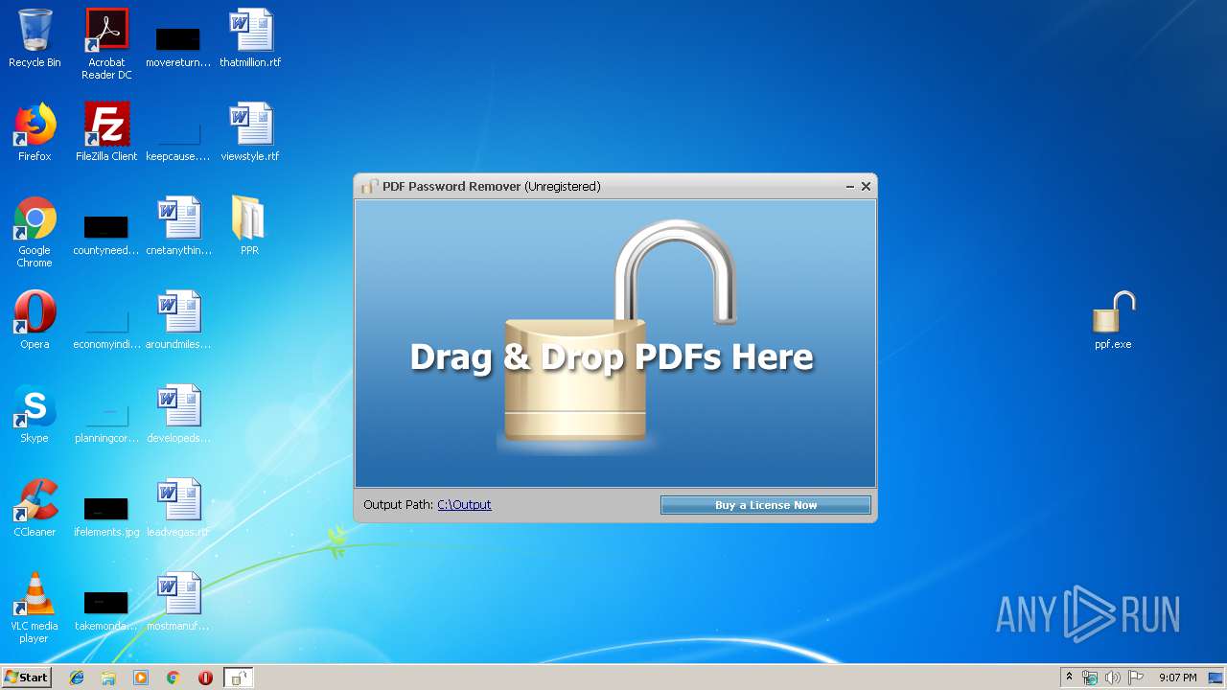Open Action Center flag icon

(1135, 678)
